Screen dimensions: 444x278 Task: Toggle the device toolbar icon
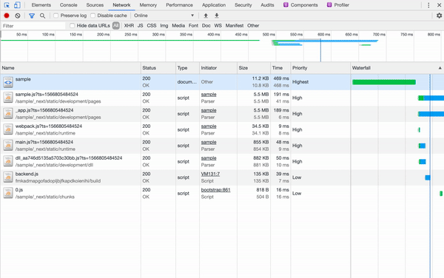pos(17,5)
